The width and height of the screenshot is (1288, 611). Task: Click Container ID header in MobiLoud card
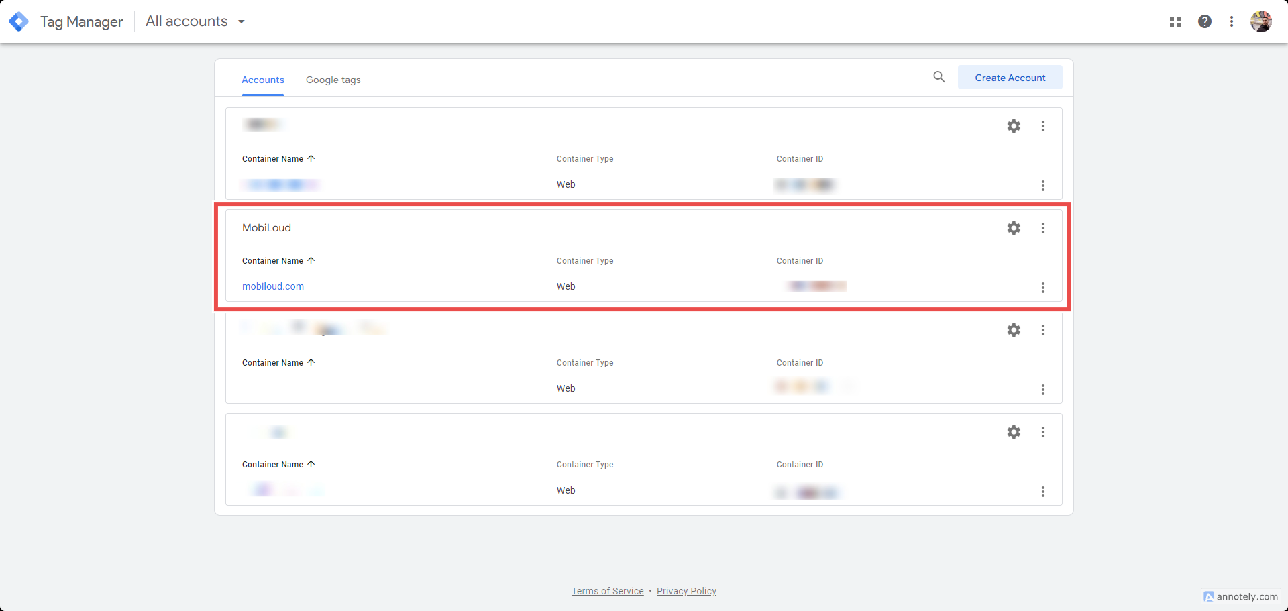point(800,261)
